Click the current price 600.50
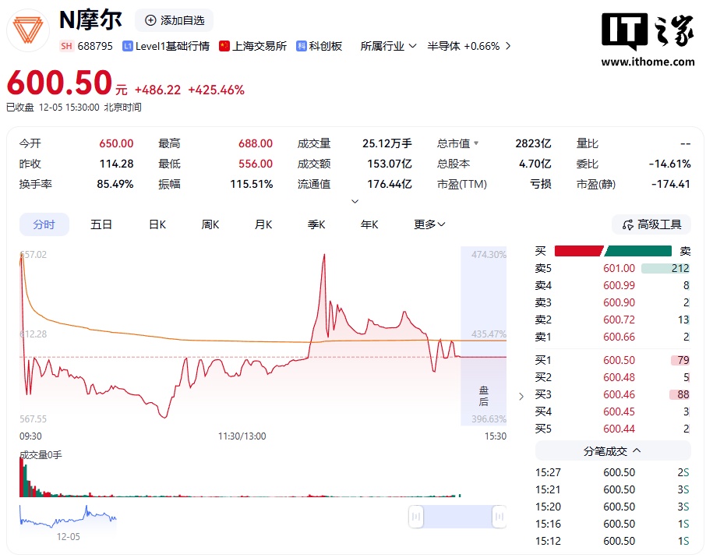The height and width of the screenshot is (558, 706). [x=59, y=83]
